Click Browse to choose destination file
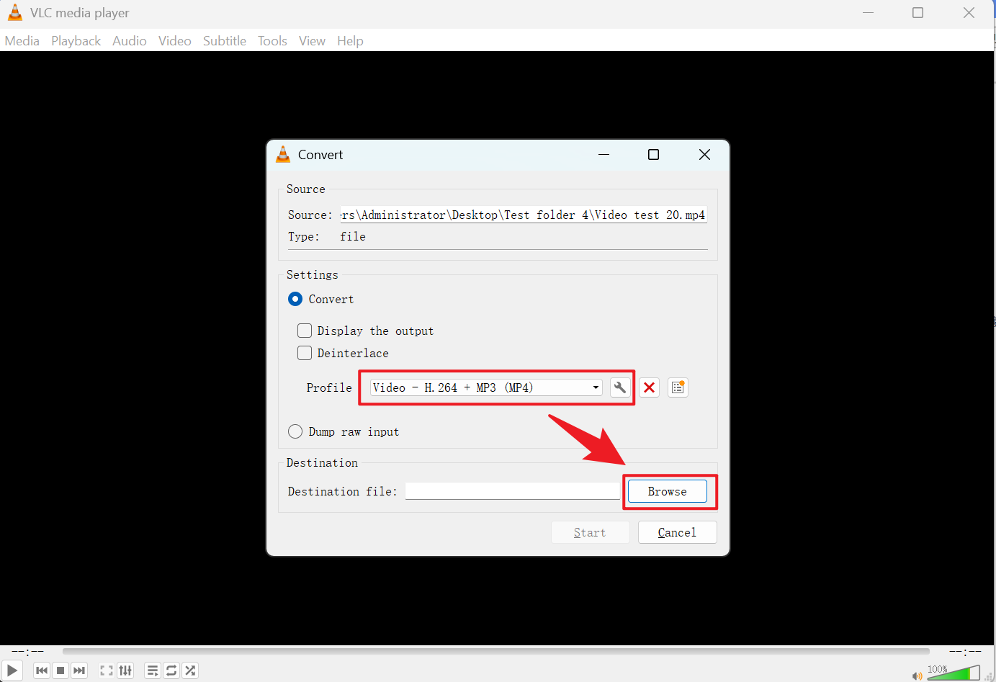Viewport: 996px width, 682px height. click(x=668, y=491)
